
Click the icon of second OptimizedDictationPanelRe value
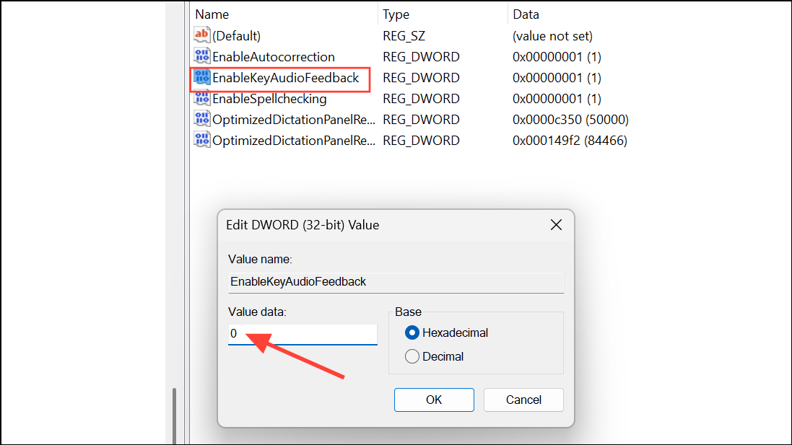pos(202,140)
